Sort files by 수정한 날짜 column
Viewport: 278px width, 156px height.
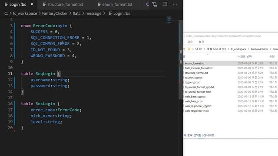click(x=245, y=57)
